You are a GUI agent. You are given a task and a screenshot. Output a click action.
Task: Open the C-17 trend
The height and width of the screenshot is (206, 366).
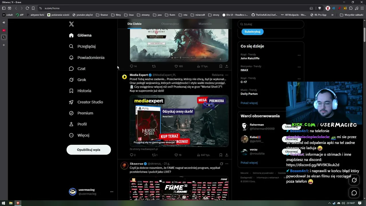point(244,82)
